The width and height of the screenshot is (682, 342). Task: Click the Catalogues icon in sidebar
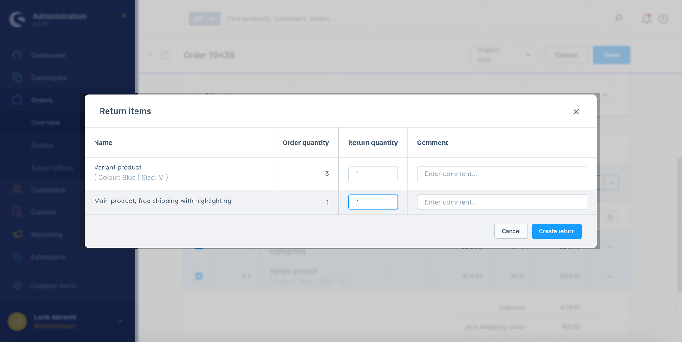coord(17,78)
